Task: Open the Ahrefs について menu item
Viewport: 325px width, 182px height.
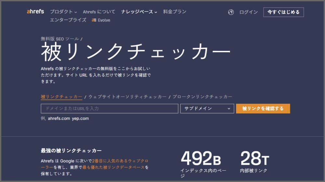Action: click(99, 12)
